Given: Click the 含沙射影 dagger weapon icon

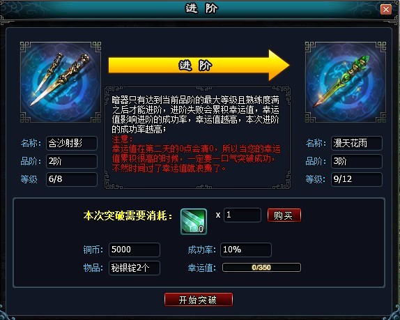Looking at the screenshot, I should 61,82.
